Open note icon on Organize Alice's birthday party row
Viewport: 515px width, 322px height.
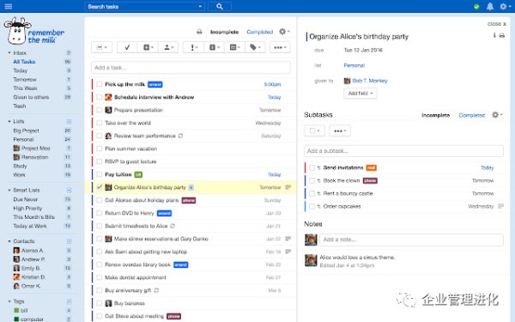[288, 187]
